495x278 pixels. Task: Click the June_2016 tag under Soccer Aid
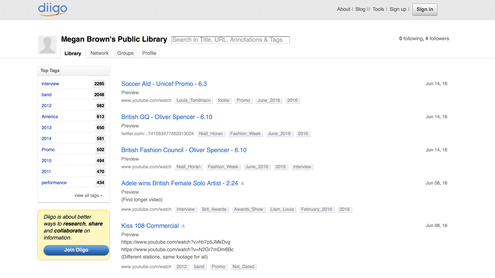click(269, 100)
